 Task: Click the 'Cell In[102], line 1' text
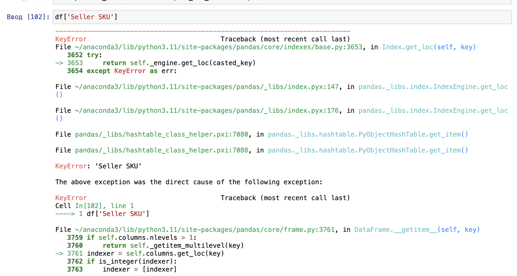pos(95,206)
